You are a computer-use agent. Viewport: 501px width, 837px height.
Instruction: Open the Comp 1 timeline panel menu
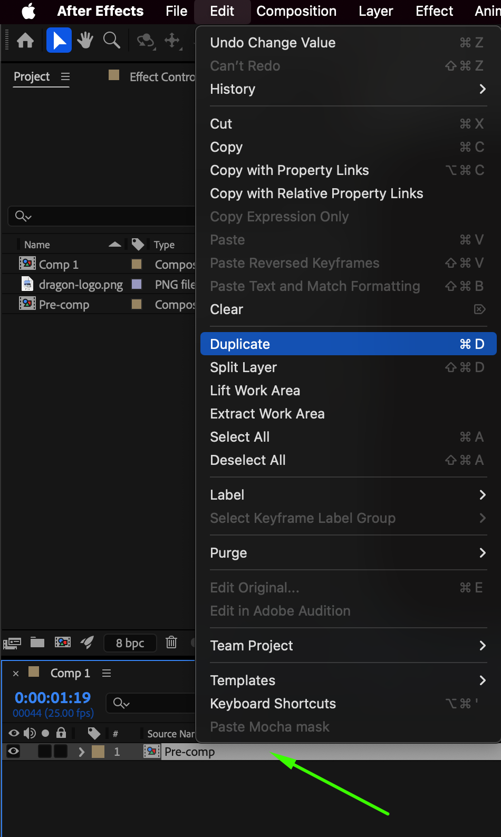coord(107,673)
